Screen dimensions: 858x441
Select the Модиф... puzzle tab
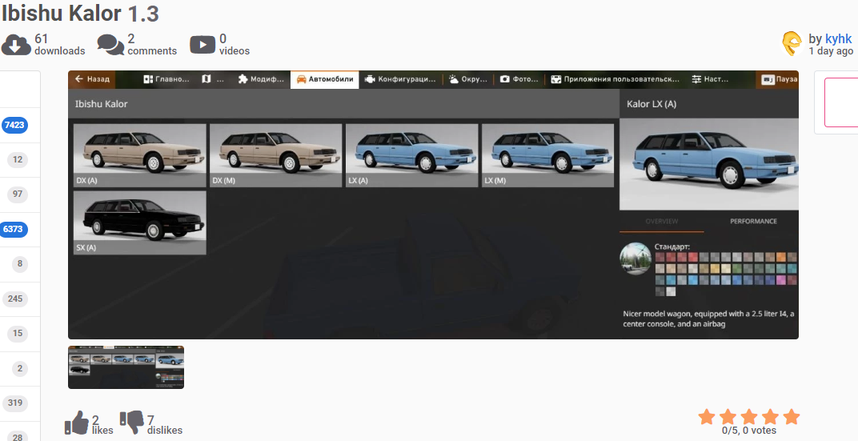coord(262,79)
